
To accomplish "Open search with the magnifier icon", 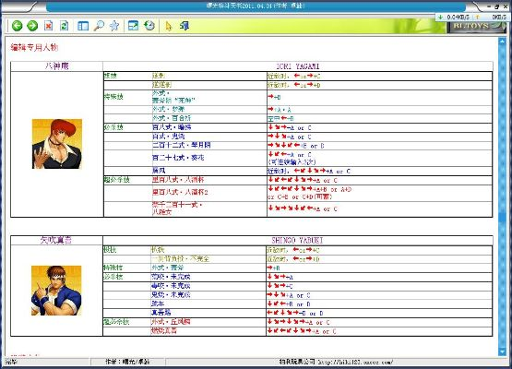I will (x=99, y=26).
